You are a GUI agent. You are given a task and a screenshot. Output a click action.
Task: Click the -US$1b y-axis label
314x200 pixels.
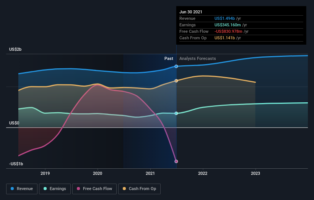click(x=16, y=164)
